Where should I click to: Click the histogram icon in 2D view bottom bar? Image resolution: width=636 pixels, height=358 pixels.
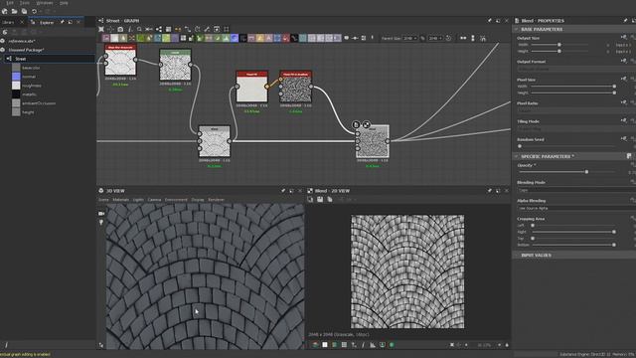pos(373,345)
